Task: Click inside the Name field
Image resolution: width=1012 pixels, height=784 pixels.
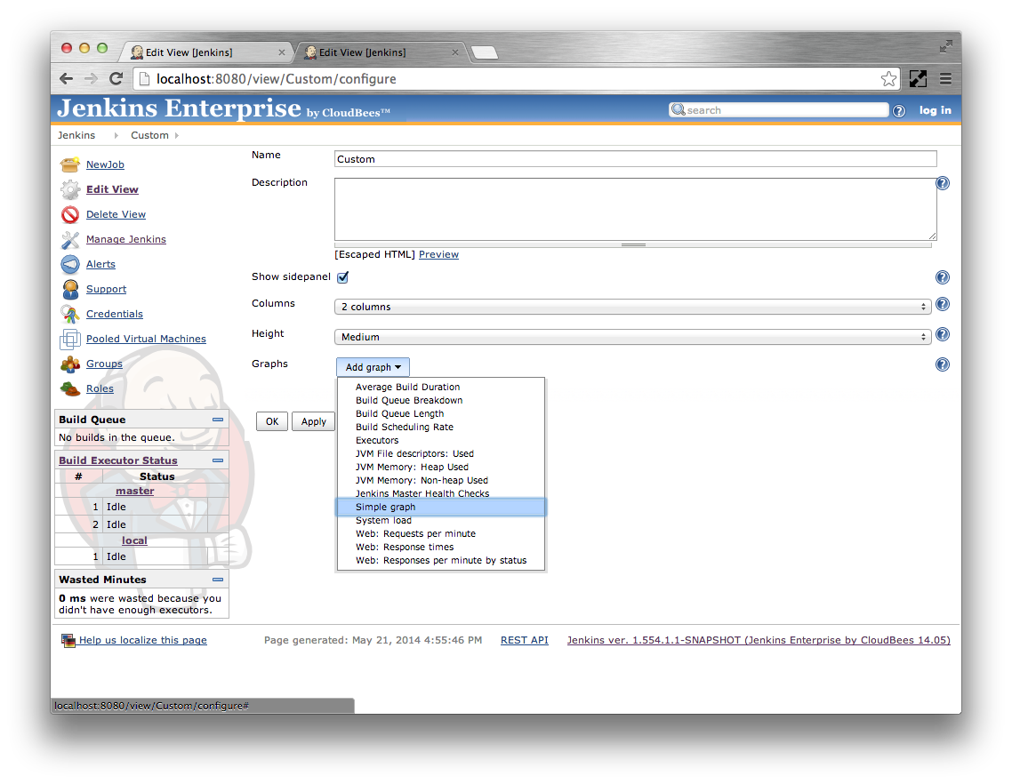Action: point(635,159)
